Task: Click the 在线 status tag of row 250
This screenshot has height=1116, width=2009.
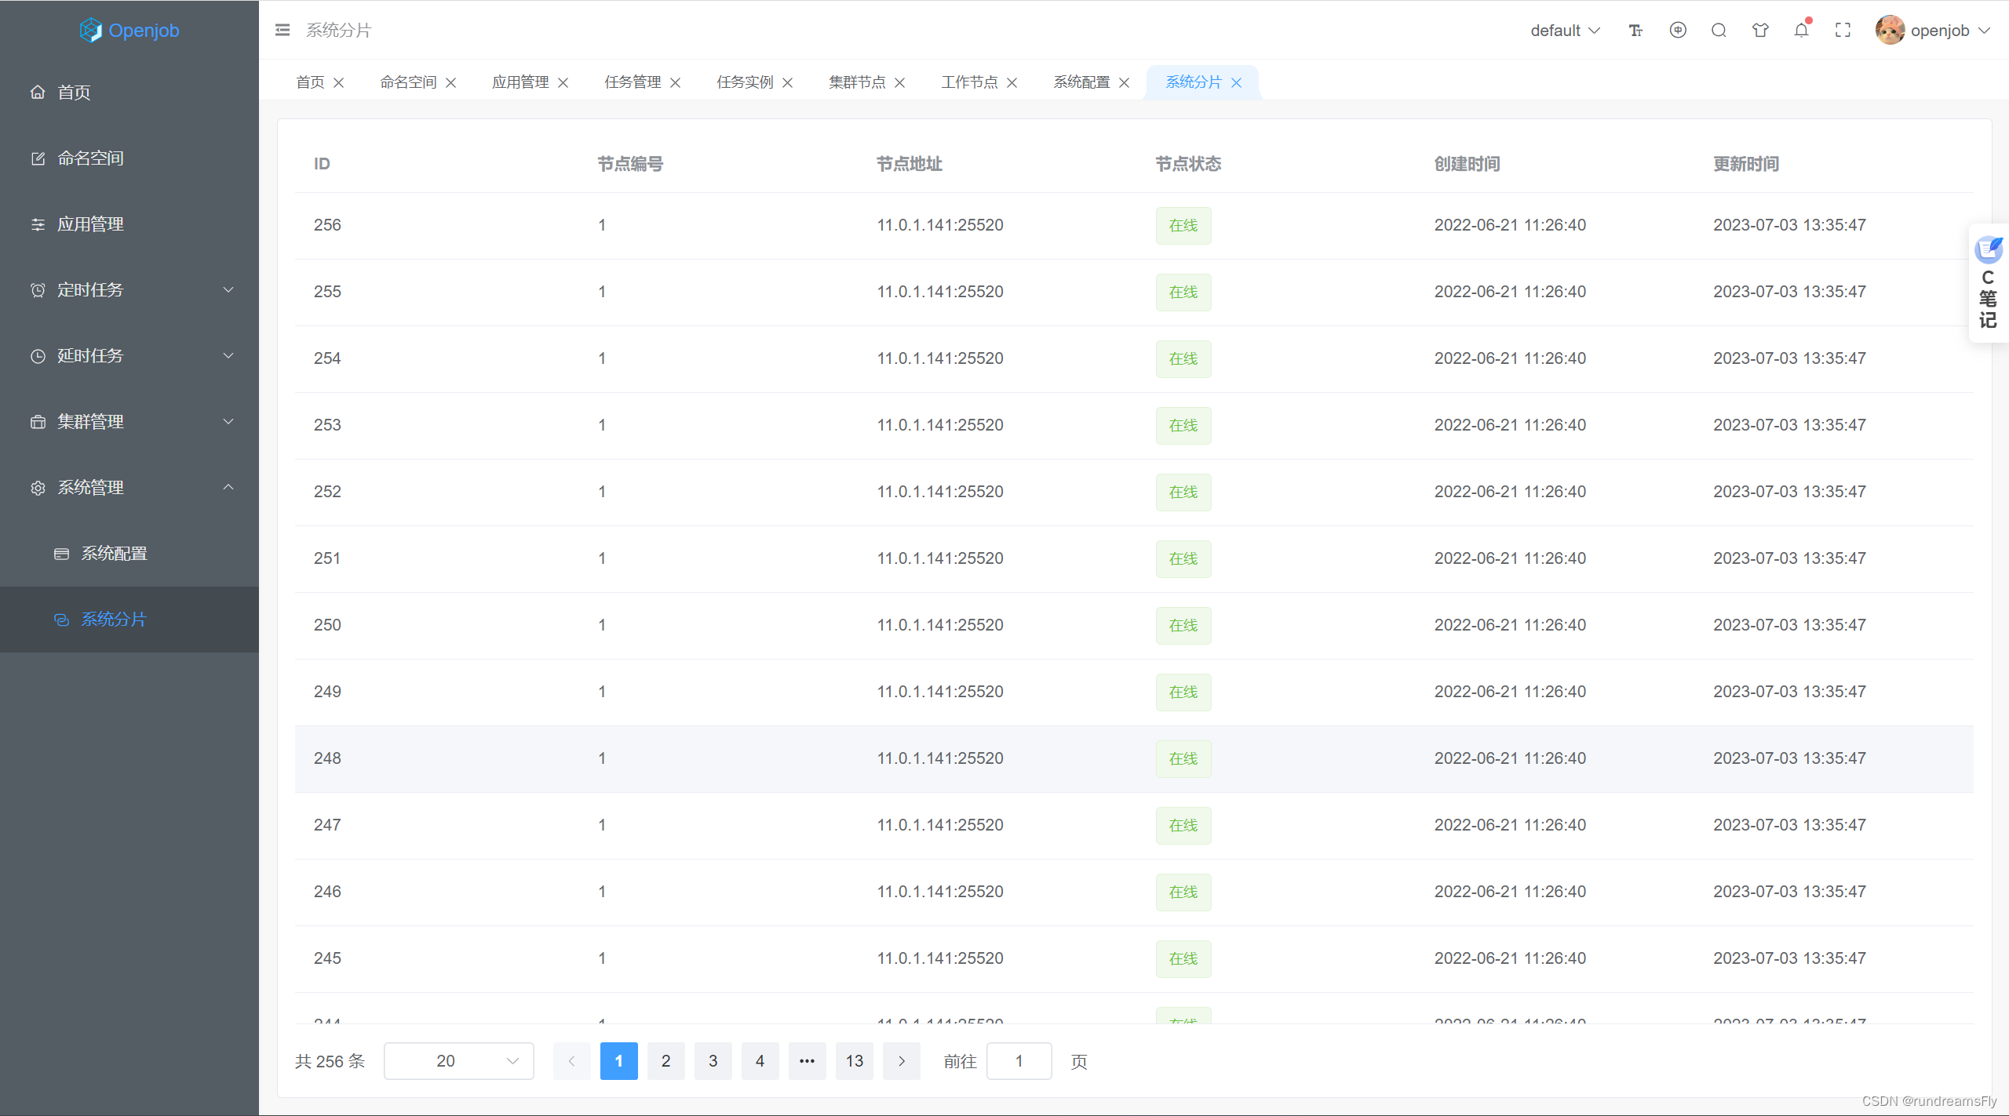Action: click(1183, 626)
